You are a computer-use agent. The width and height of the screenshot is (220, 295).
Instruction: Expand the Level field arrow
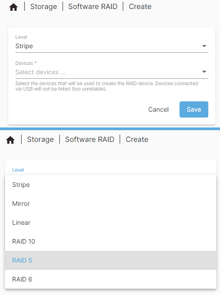(x=204, y=46)
